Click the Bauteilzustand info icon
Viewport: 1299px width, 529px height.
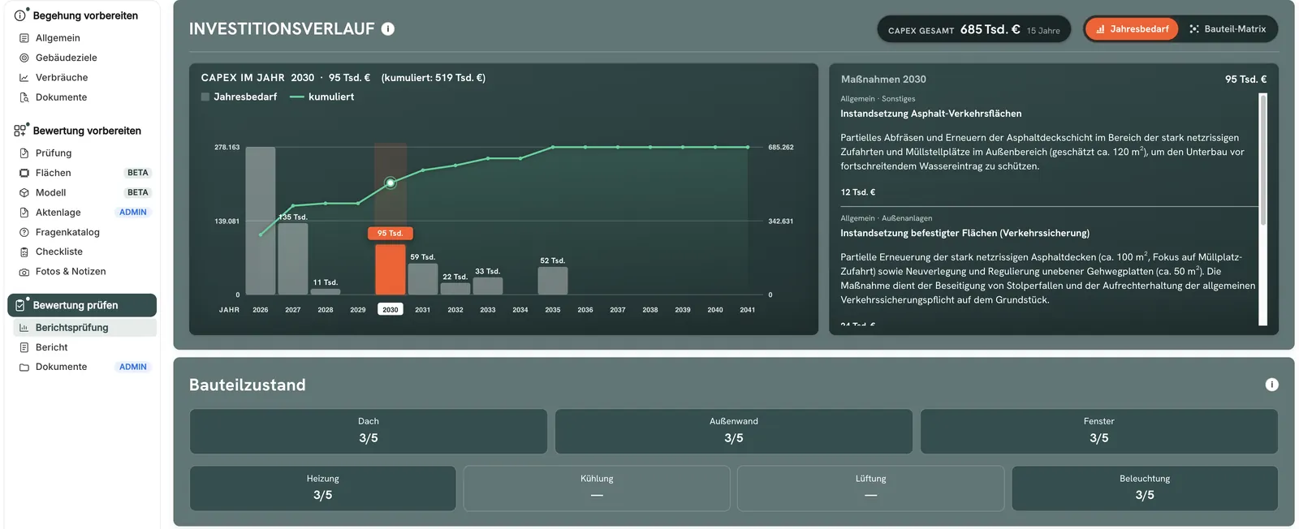pyautogui.click(x=1271, y=385)
